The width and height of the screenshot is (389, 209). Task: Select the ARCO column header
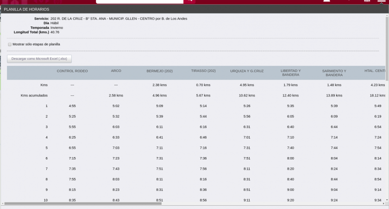point(116,71)
